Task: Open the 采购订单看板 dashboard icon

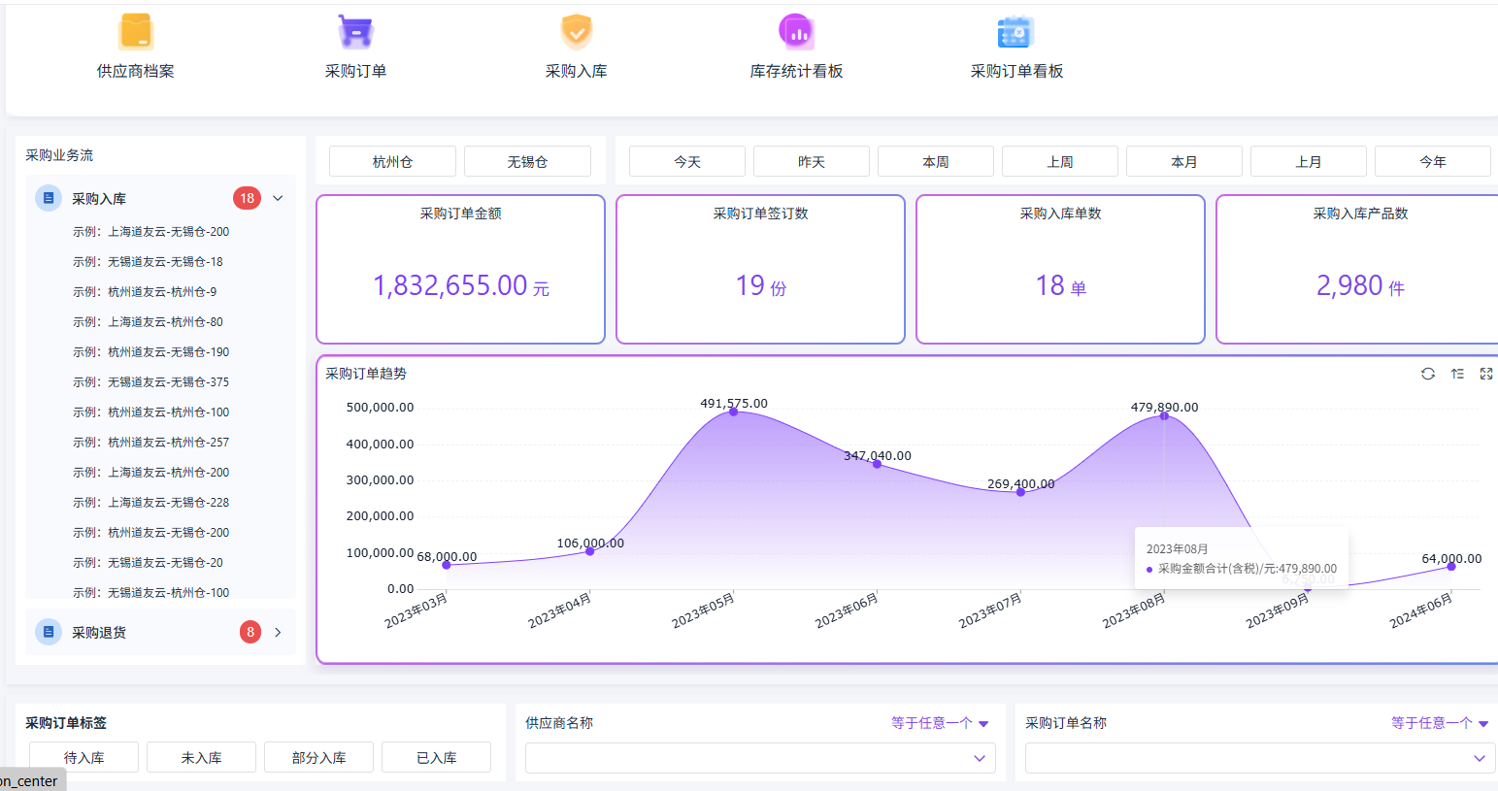Action: [1015, 30]
